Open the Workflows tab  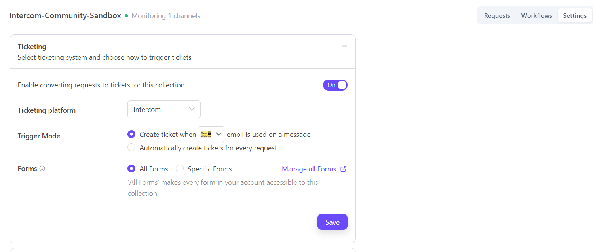click(536, 16)
